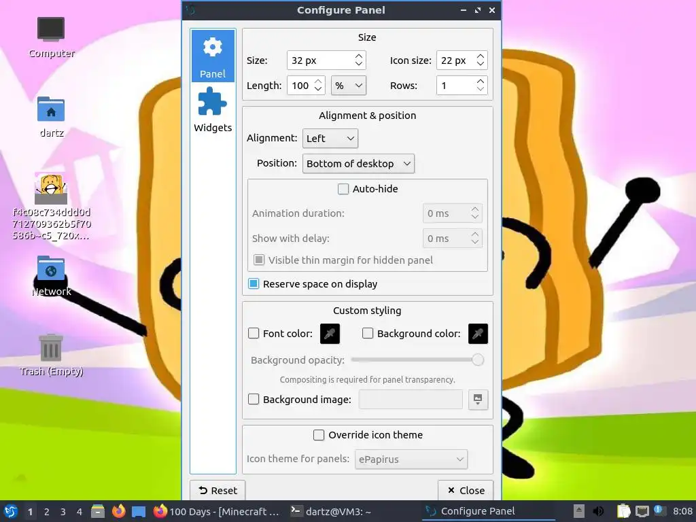Enable Override icon theme checkbox
Viewport: 696px width, 522px height.
coord(319,435)
